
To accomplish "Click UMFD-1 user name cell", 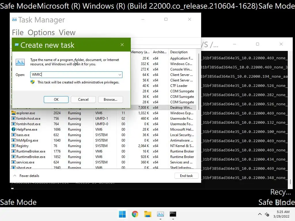I will coord(102,118).
